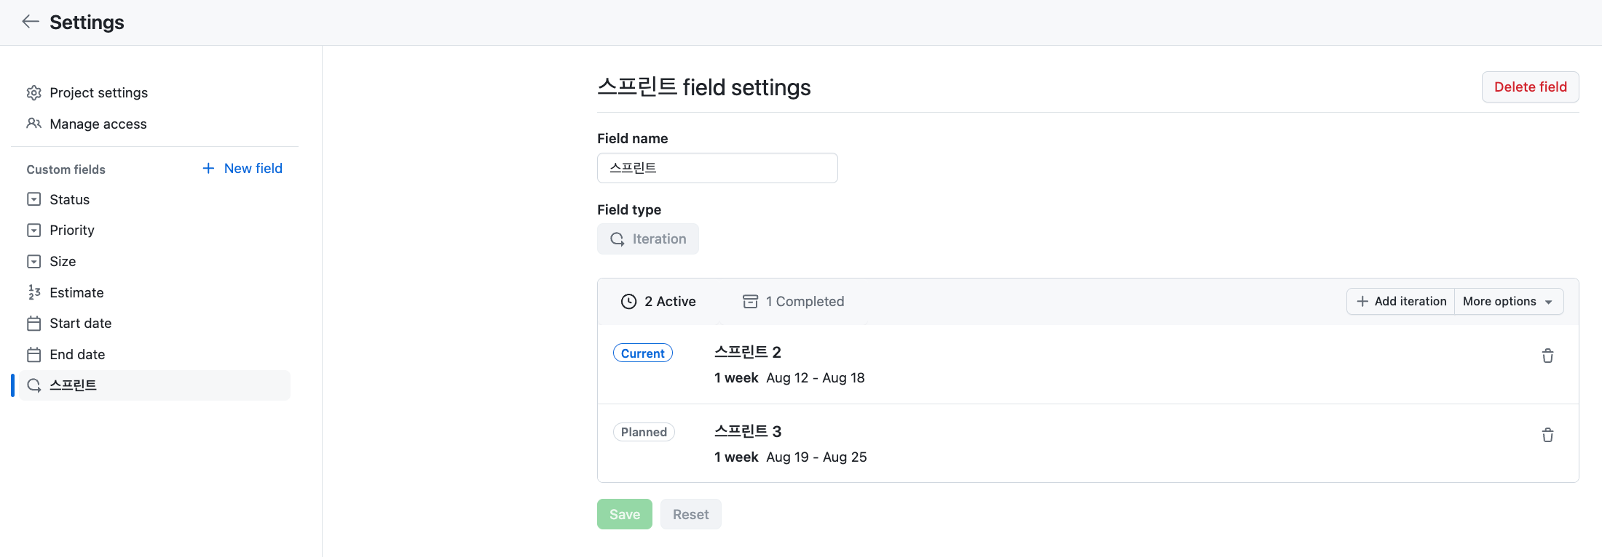
Task: Switch to the 1 Completed tab
Action: coord(793,302)
